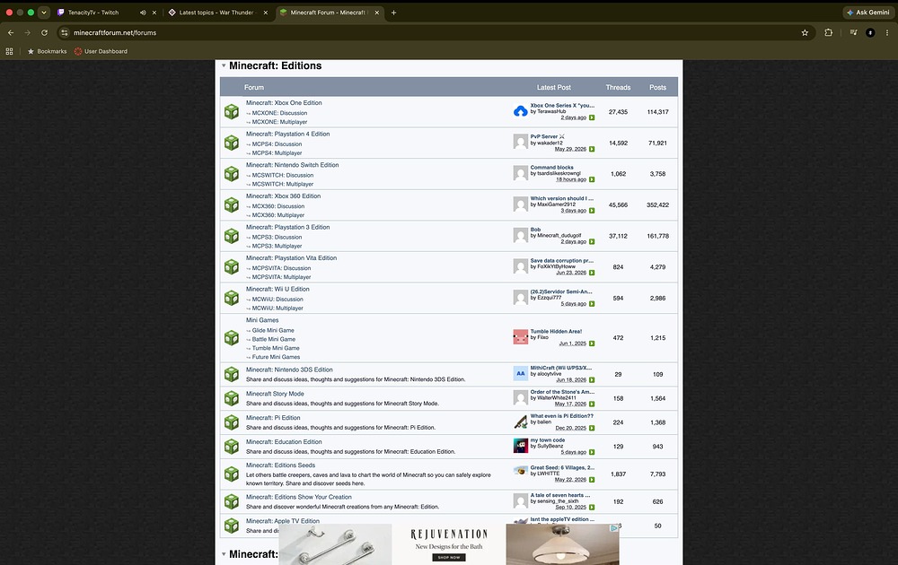The width and height of the screenshot is (898, 565).
Task: Click the towel bar ad thumbnail
Action: tap(336, 544)
